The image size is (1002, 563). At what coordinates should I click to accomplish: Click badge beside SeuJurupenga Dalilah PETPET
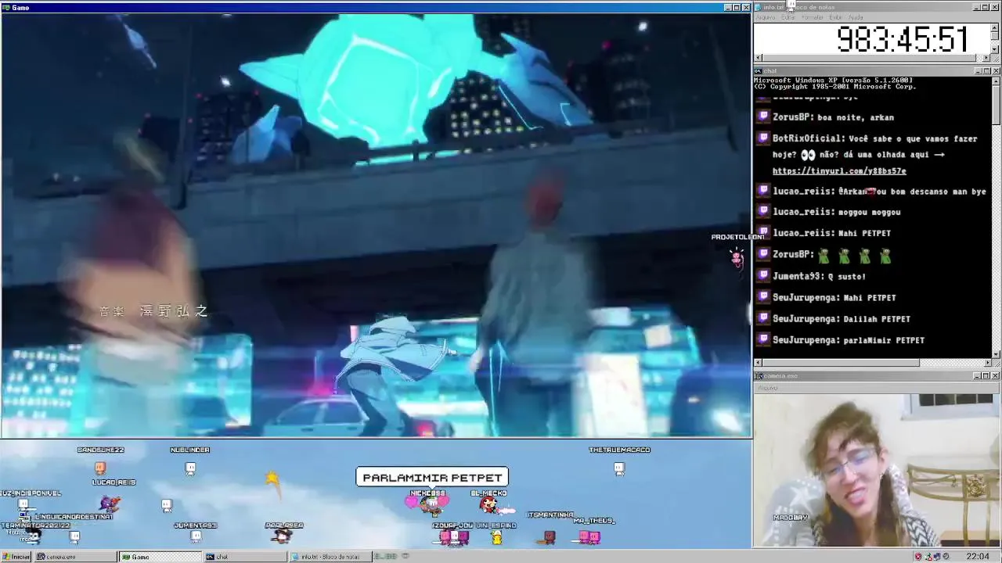tap(763, 319)
